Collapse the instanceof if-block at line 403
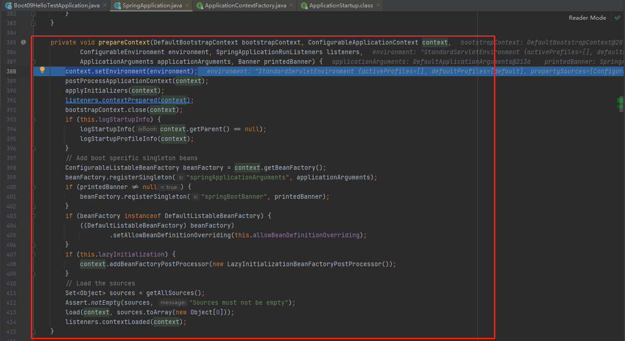 click(x=34, y=216)
